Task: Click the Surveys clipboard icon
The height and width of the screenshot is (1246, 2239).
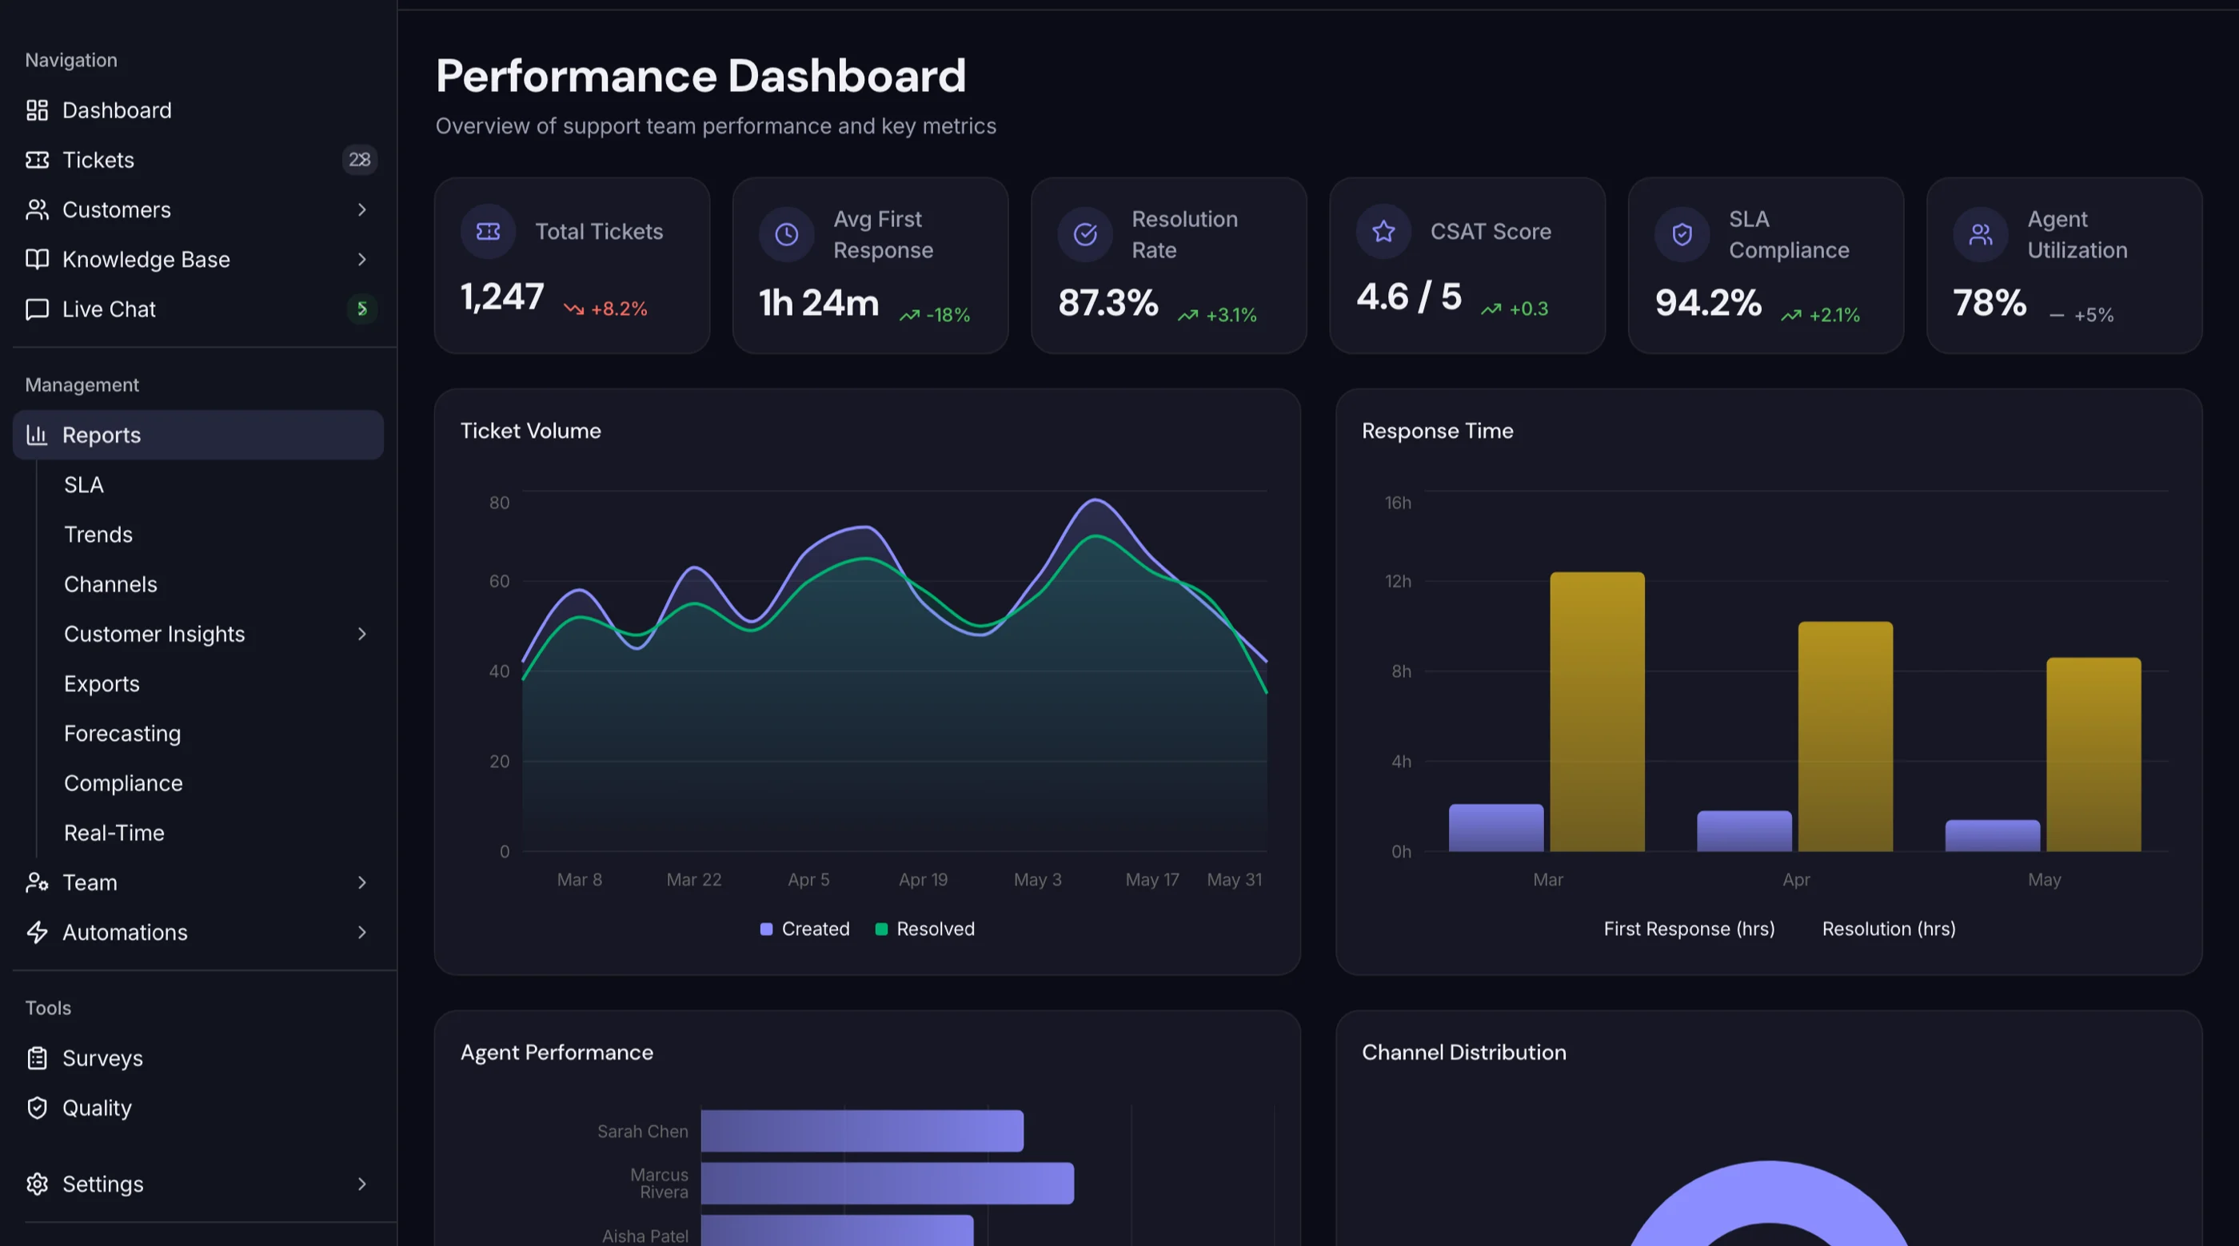Action: [x=37, y=1058]
